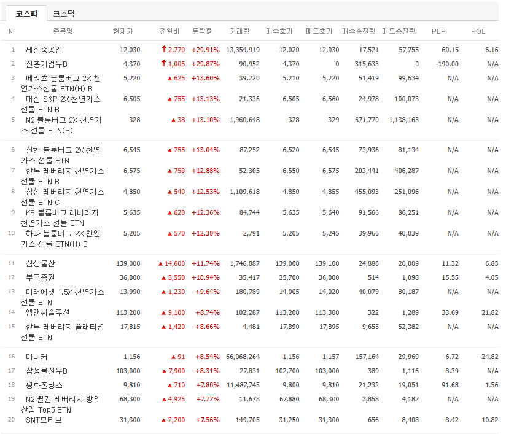Open stock 진흥기업우B
The width and height of the screenshot is (506, 434).
pos(47,64)
